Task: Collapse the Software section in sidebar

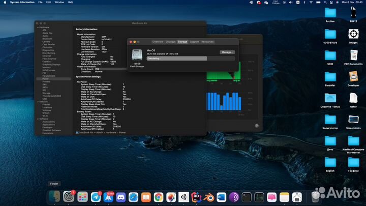Action: [38, 119]
